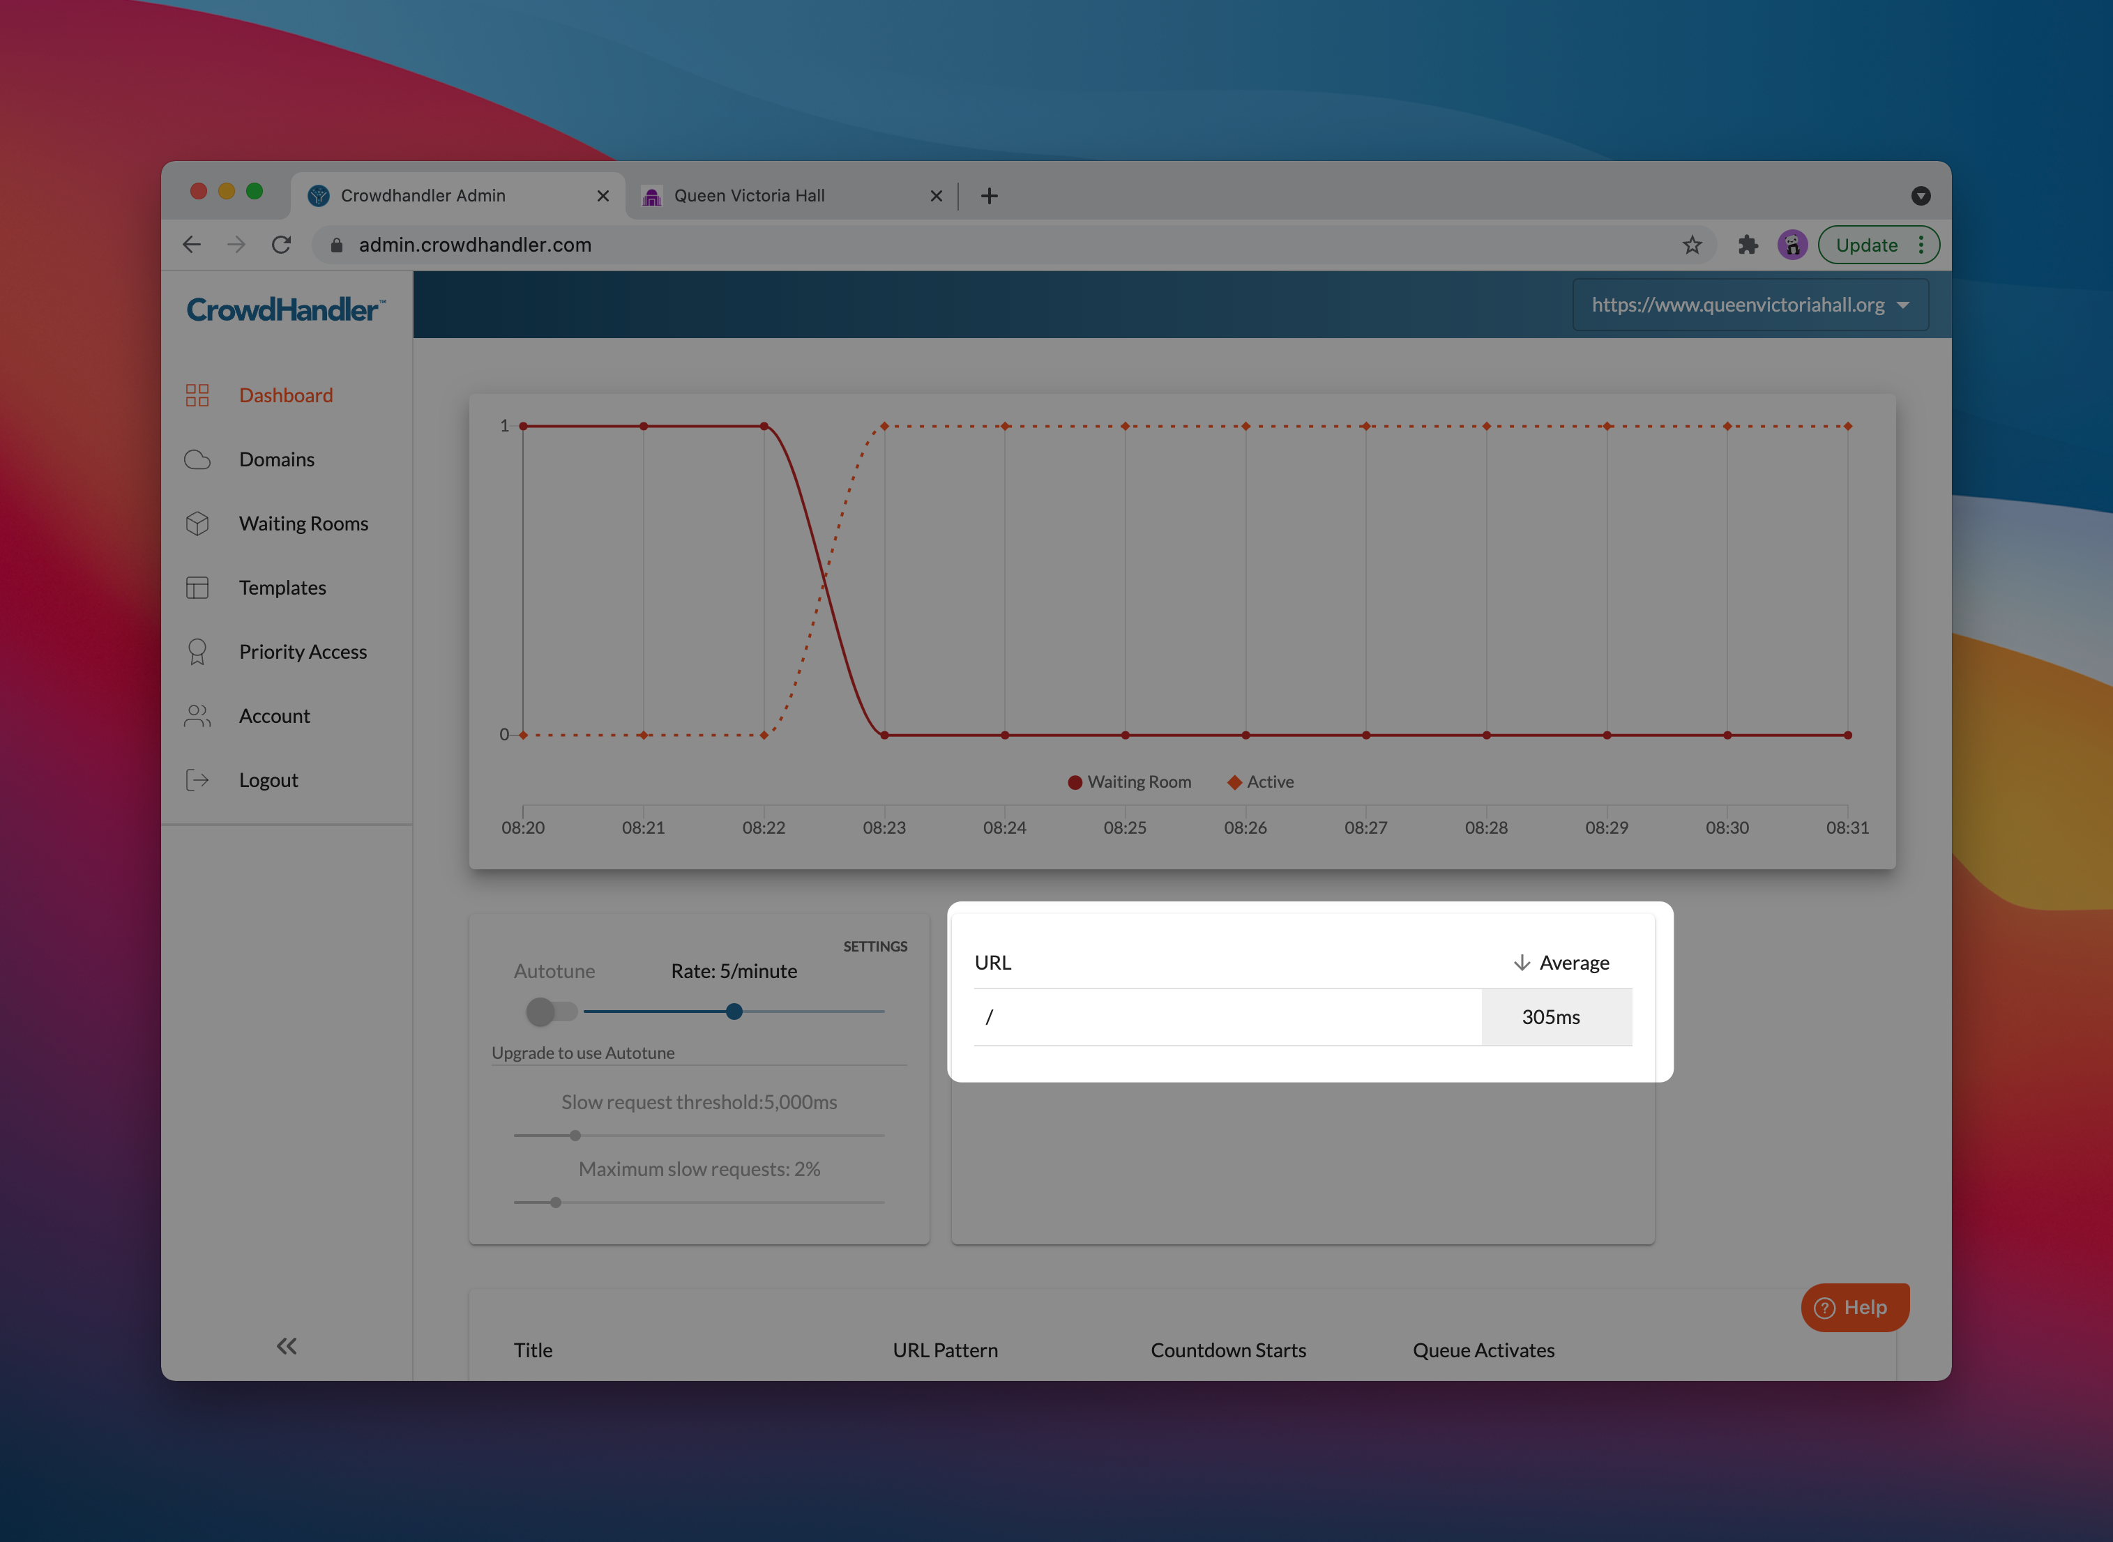Click the padlock site info icon
This screenshot has width=2113, height=1542.
tap(337, 245)
